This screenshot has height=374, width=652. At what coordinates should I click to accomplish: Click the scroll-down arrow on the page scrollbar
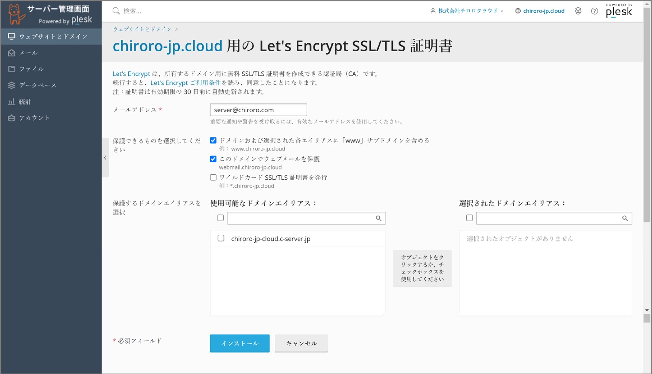click(x=647, y=310)
